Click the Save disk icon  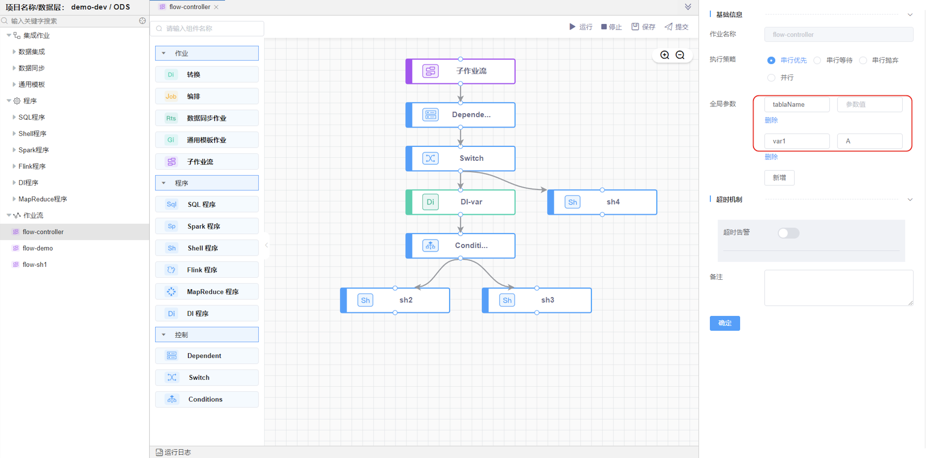(635, 27)
